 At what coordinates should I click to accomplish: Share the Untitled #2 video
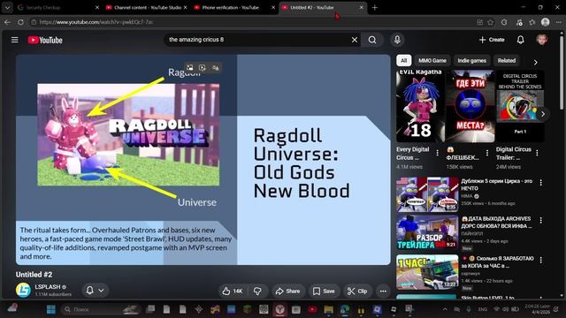tap(287, 291)
